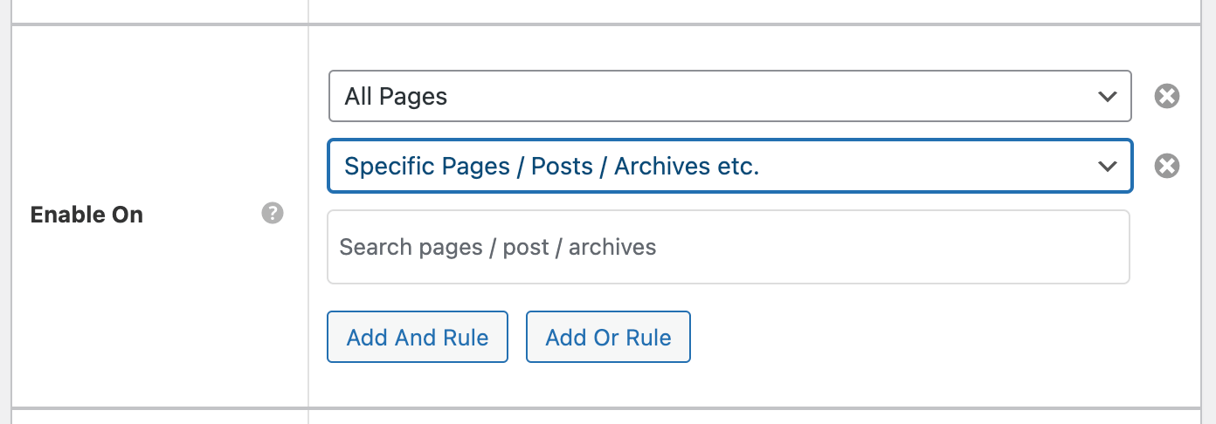This screenshot has width=1216, height=424.
Task: Select the 'All Pages' text in first rule
Action: coord(396,96)
